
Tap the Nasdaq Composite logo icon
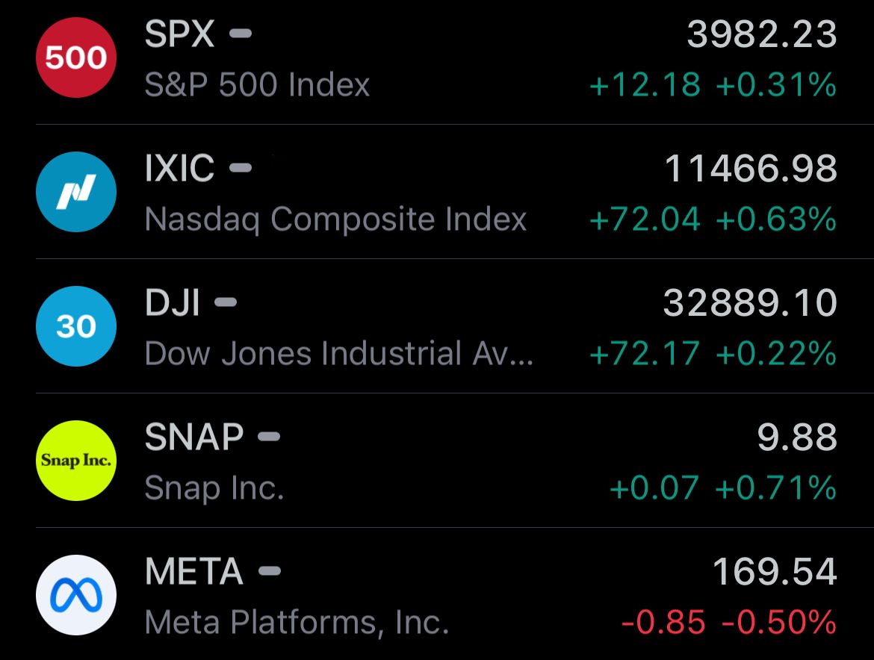coord(75,192)
